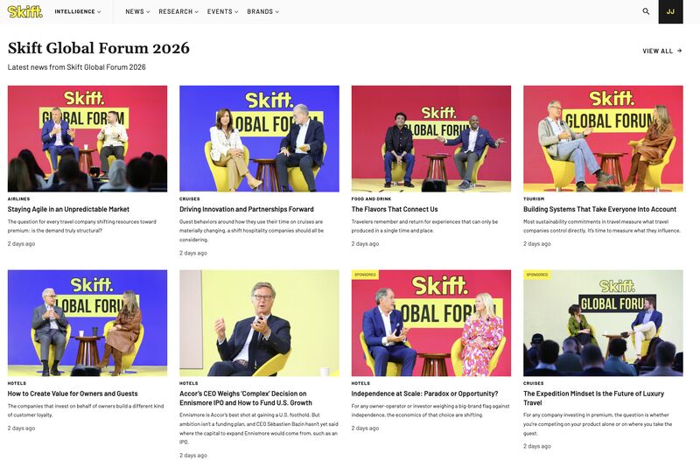The image size is (700, 460).
Task: Read Accor's CEO Weighs 'Complex' Decision headline
Action: pyautogui.click(x=246, y=398)
